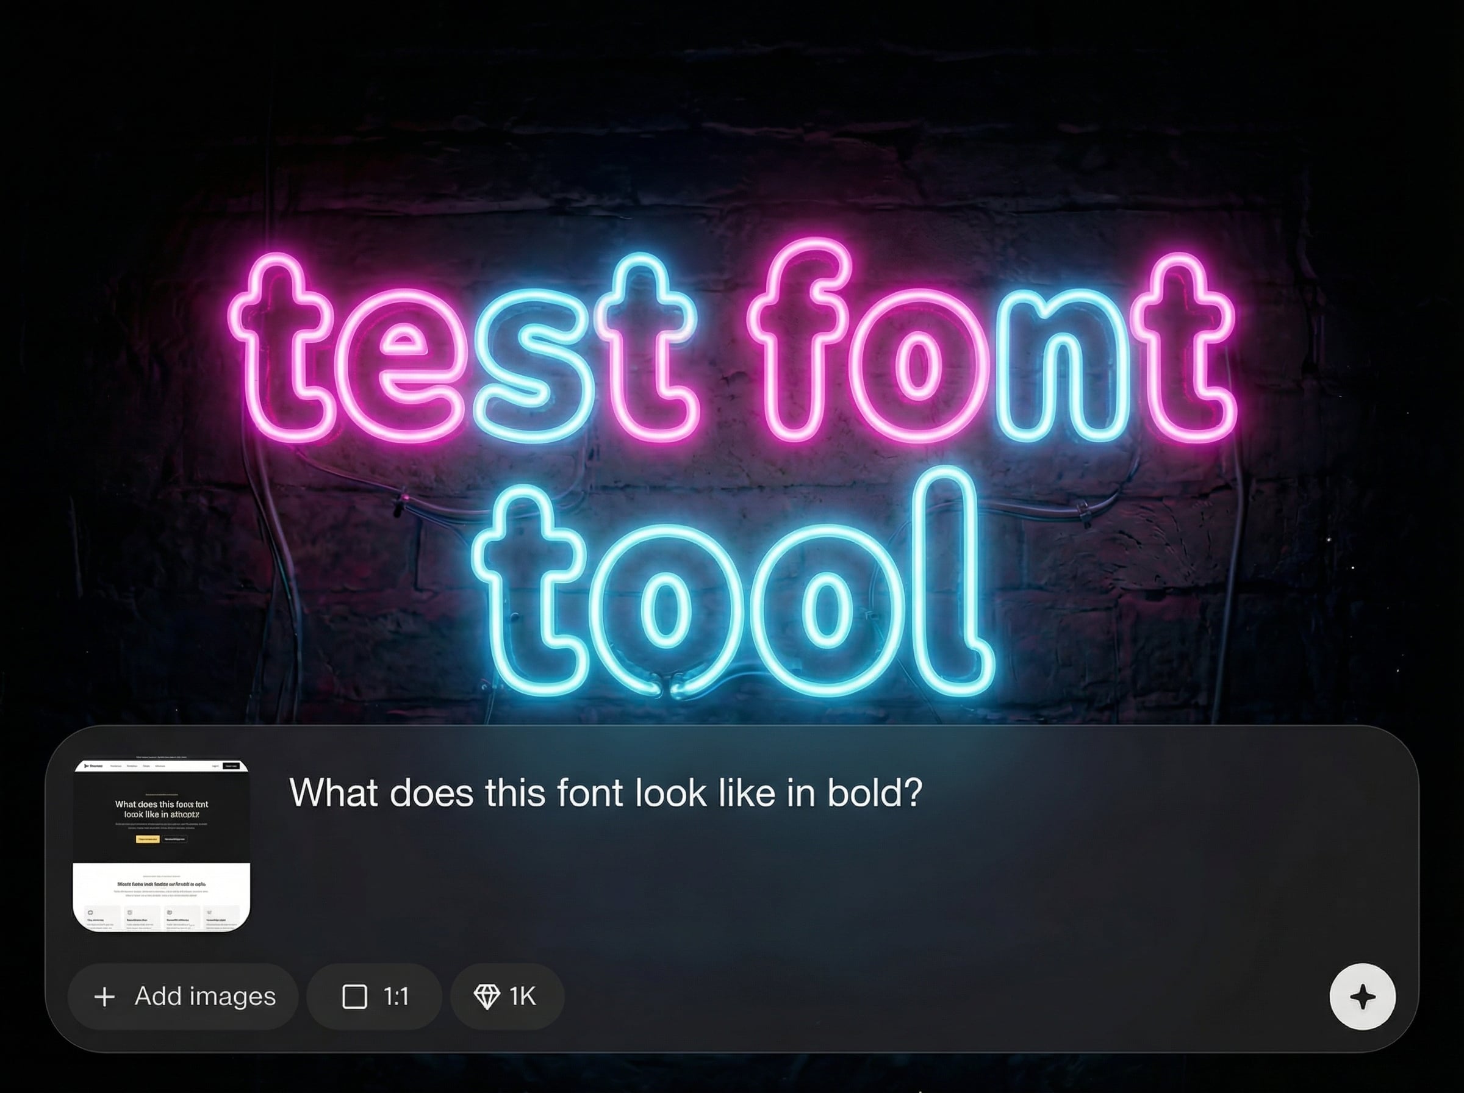Click the thumbnail's white headline text
This screenshot has width=1464, height=1093.
point(162,809)
